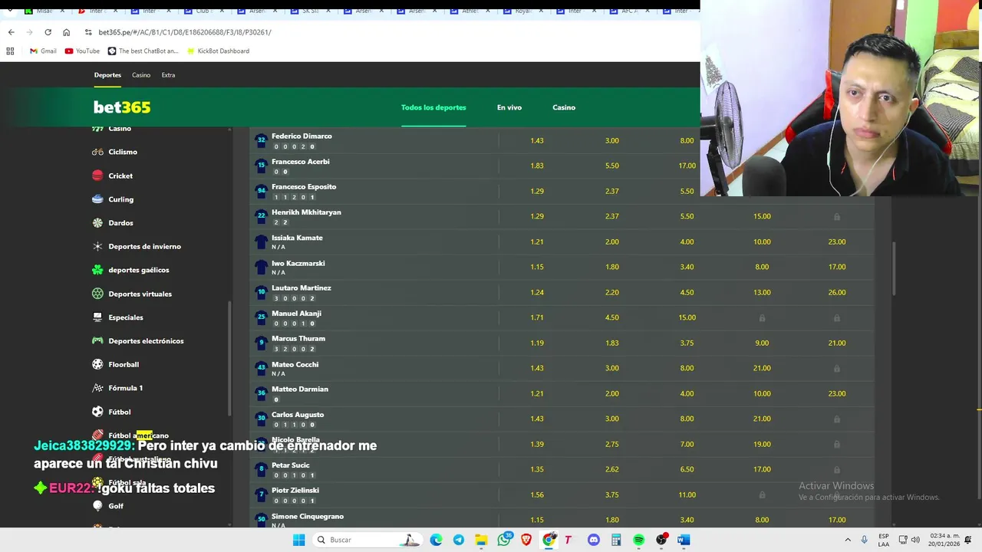
Task: Open WhatsApp from the taskbar
Action: coord(504,540)
